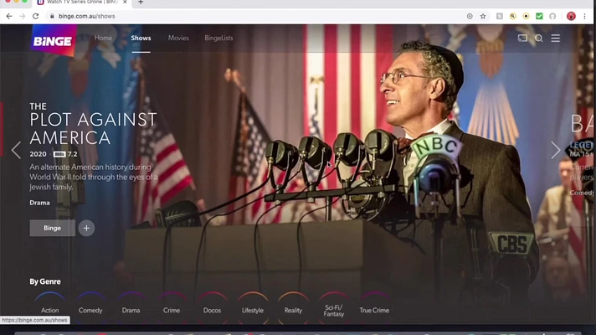This screenshot has height=335, width=596.
Task: Select the Shows nav tab
Action: pyautogui.click(x=141, y=38)
